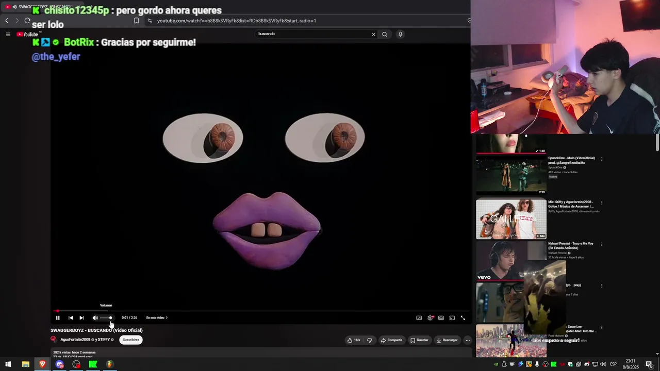This screenshot has height=371, width=660.
Task: Click the search magnifier button
Action: pyautogui.click(x=384, y=34)
